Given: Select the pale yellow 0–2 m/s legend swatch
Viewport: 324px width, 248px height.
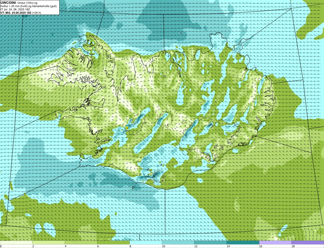Looking at the screenshot, I should click(16, 242).
